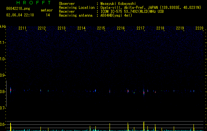Select observer name Masayuki Kobayashi
Viewport: 207px width, 131px height.
coord(118,4)
